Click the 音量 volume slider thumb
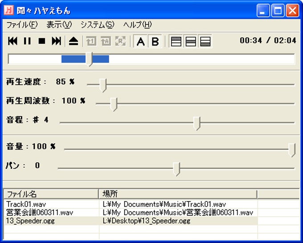The height and width of the screenshot is (243, 303). 292,150
